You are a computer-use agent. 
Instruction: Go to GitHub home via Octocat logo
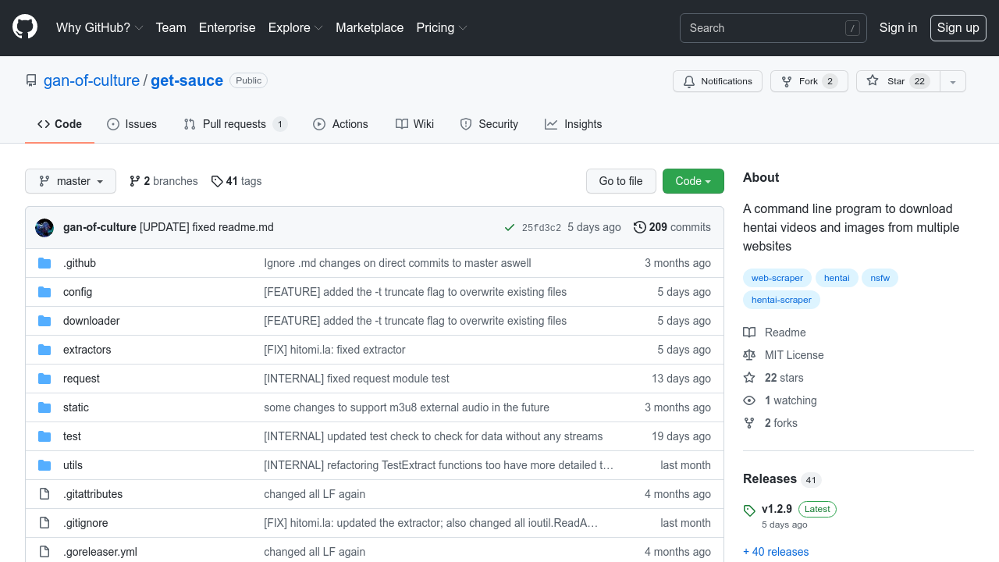point(25,27)
